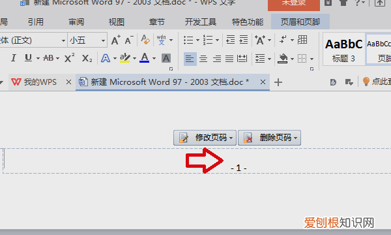Viewport: 391px width, 235px height.
Task: Click the lightbulb tips icon
Action: (366, 82)
